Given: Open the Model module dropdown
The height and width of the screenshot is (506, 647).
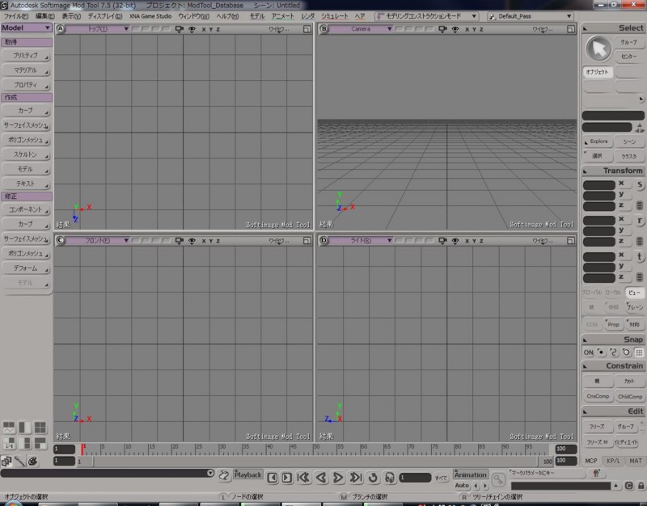Looking at the screenshot, I should tap(26, 27).
